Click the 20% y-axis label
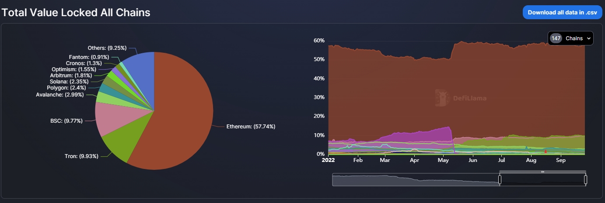This screenshot has height=203, width=605. (319, 117)
